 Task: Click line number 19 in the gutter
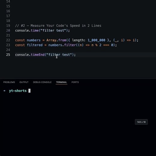[8, 25]
